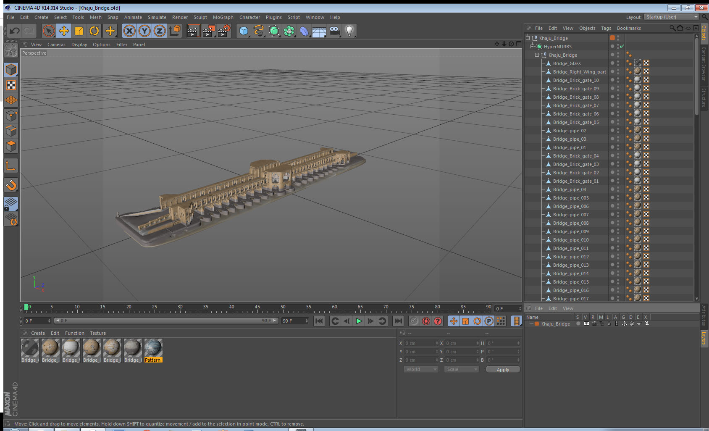Screen dimensions: 709x431
Task: Open the viewport Cameras menu
Action: 56,45
